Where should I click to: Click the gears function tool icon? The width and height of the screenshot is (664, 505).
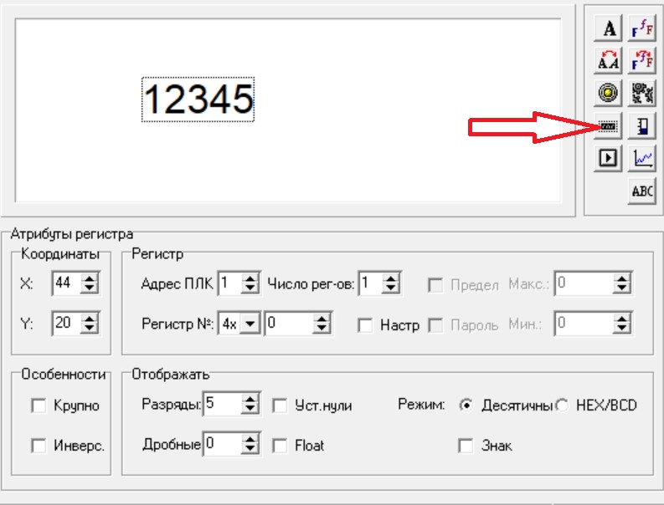click(x=641, y=94)
